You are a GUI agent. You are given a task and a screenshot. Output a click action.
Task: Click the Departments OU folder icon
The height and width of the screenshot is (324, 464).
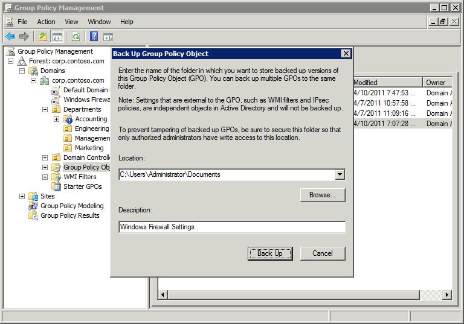click(56, 109)
